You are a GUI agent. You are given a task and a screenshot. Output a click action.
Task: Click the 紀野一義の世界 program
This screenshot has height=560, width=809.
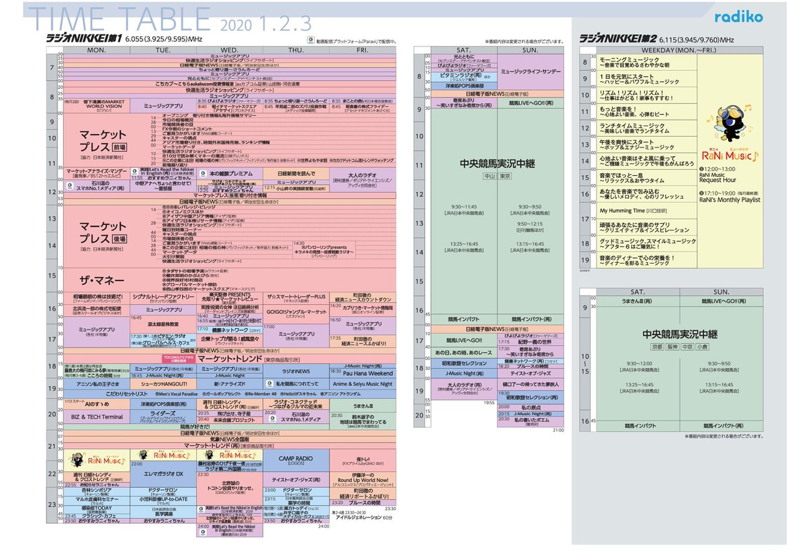pos(530,342)
